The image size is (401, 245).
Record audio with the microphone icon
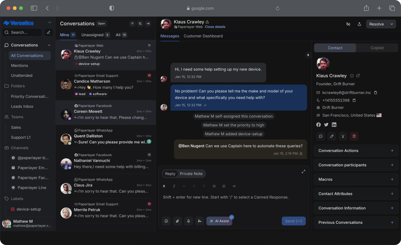coord(189,221)
